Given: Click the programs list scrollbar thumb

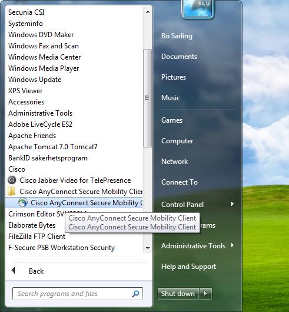Looking at the screenshot, I should (x=147, y=98).
